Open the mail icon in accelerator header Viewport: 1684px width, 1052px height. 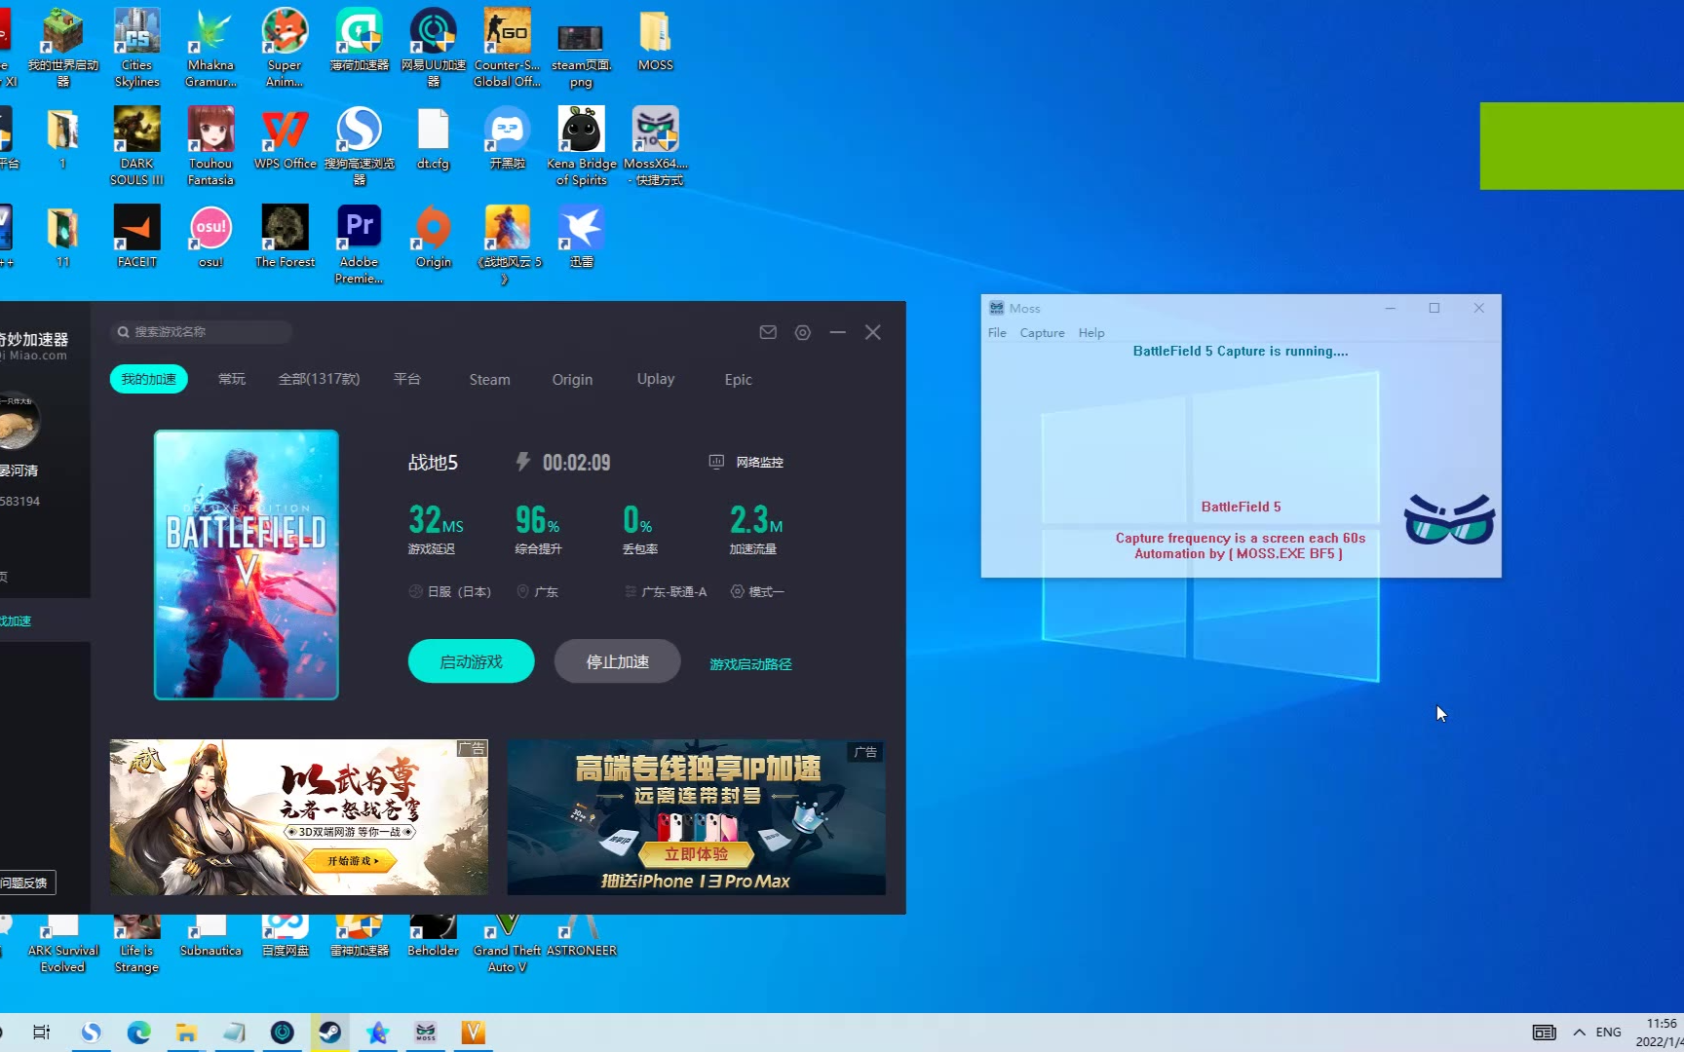coord(768,332)
